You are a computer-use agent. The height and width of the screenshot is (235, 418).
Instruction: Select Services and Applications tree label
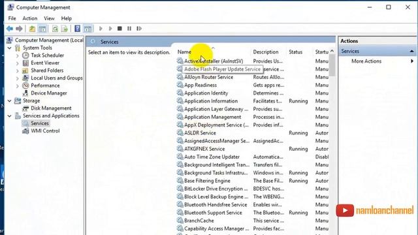[x=51, y=116]
